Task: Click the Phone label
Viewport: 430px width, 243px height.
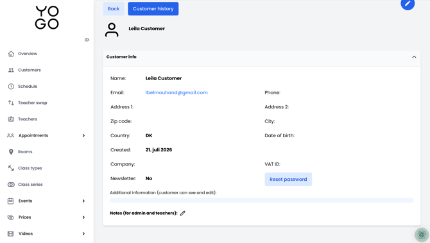Action: (272, 92)
